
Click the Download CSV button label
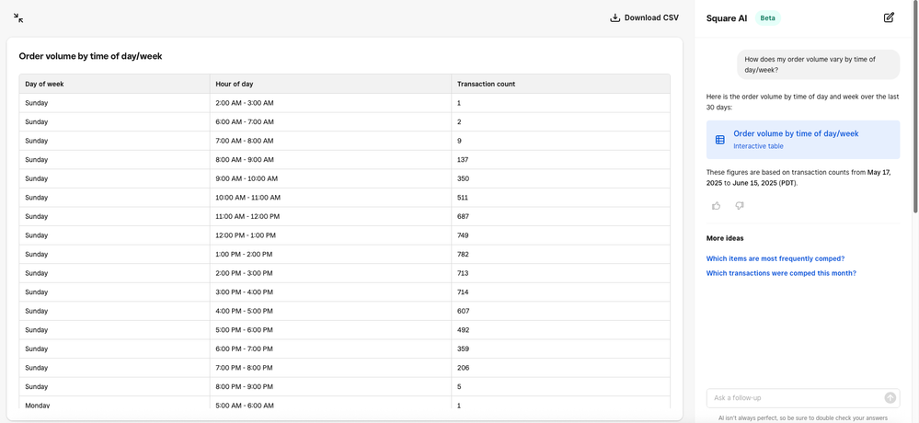coord(651,17)
